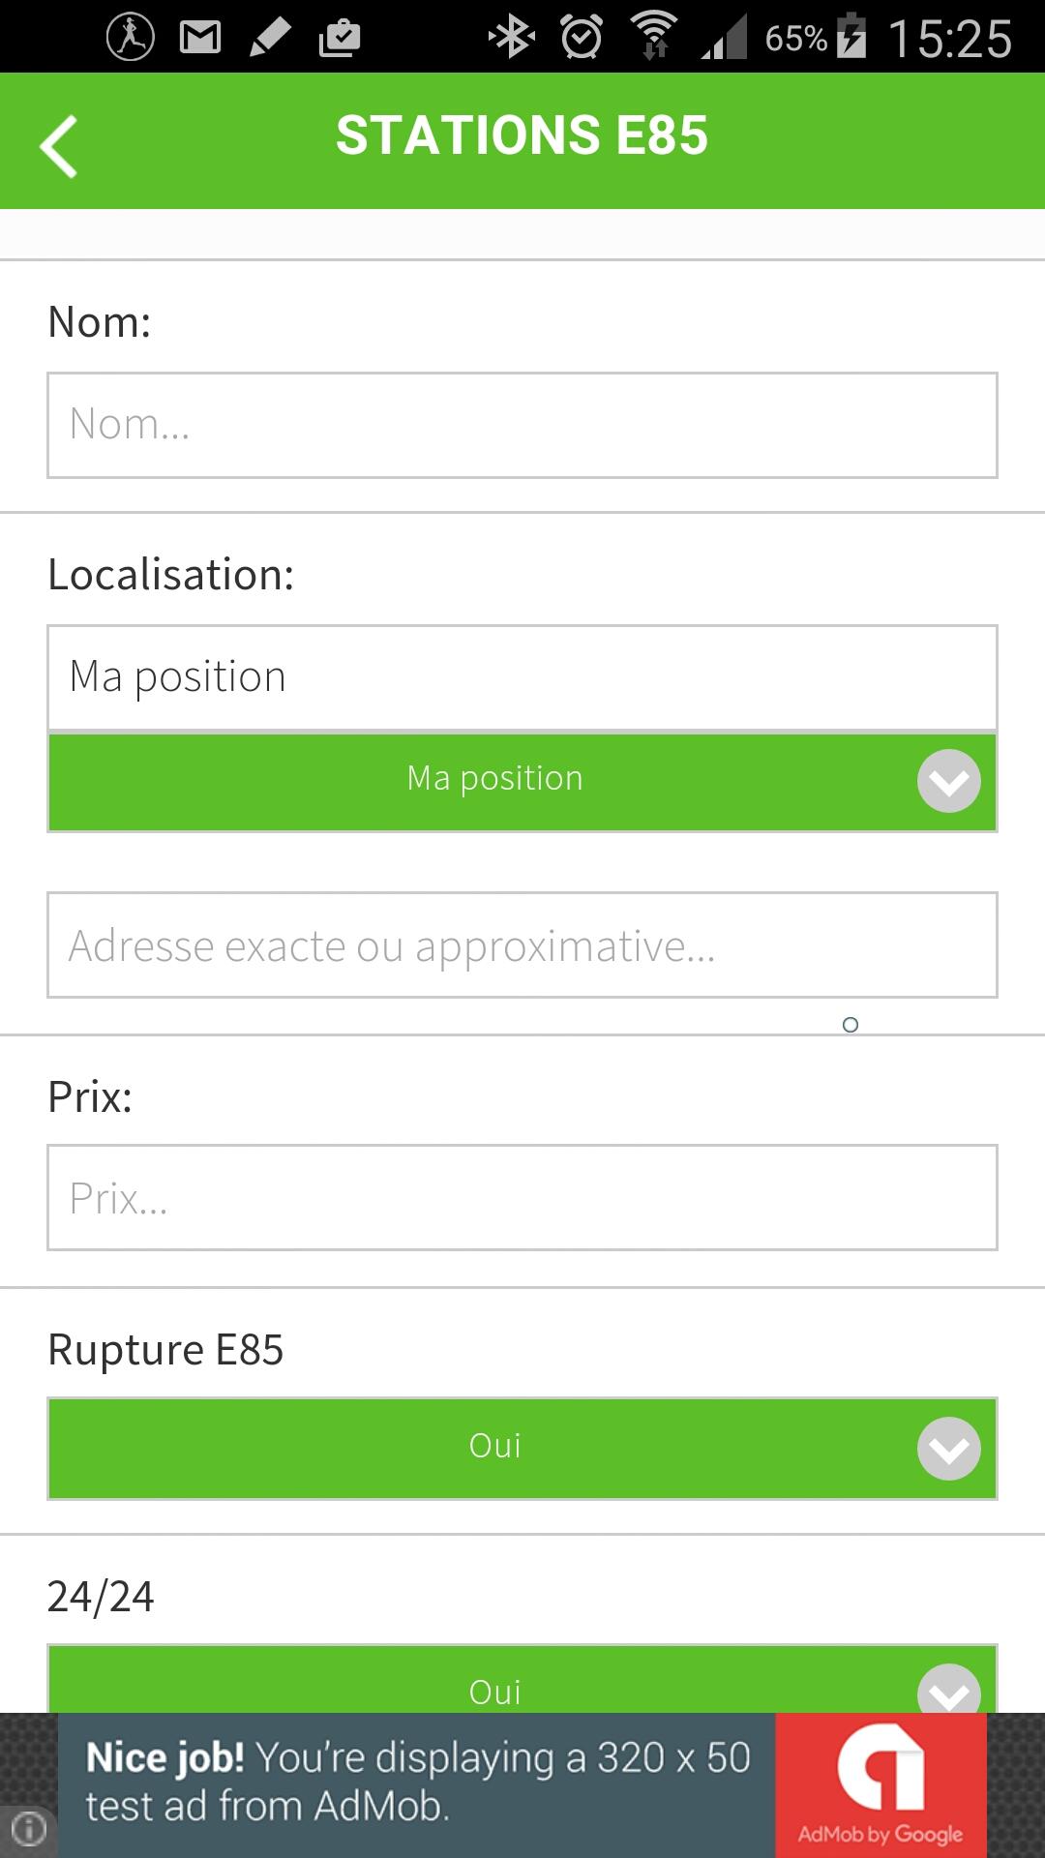Viewport: 1045px width, 1858px height.
Task: Tap the alarm clock status icon
Action: [582, 38]
